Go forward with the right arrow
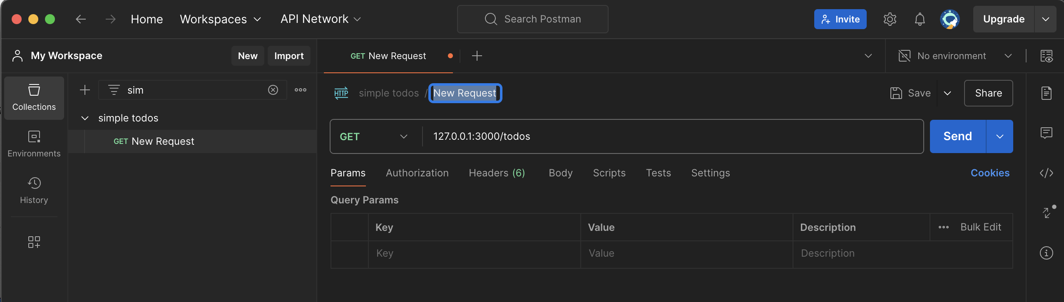Viewport: 1064px width, 302px height. pos(110,19)
